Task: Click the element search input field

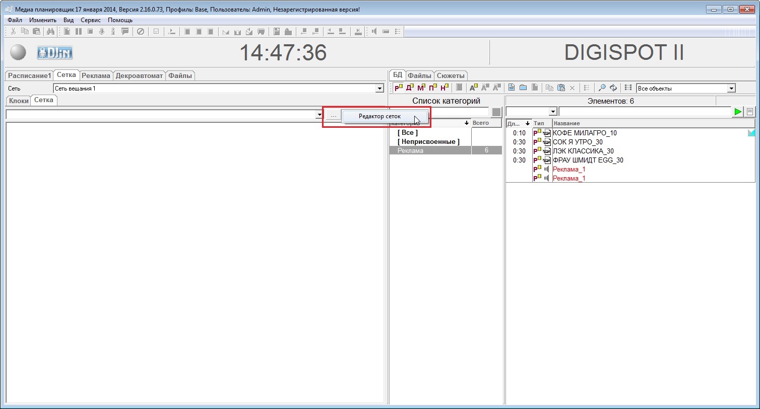Action: coord(645,112)
